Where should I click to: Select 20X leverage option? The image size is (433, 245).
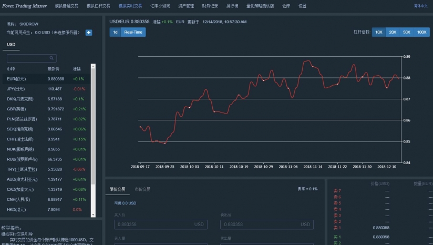point(393,32)
